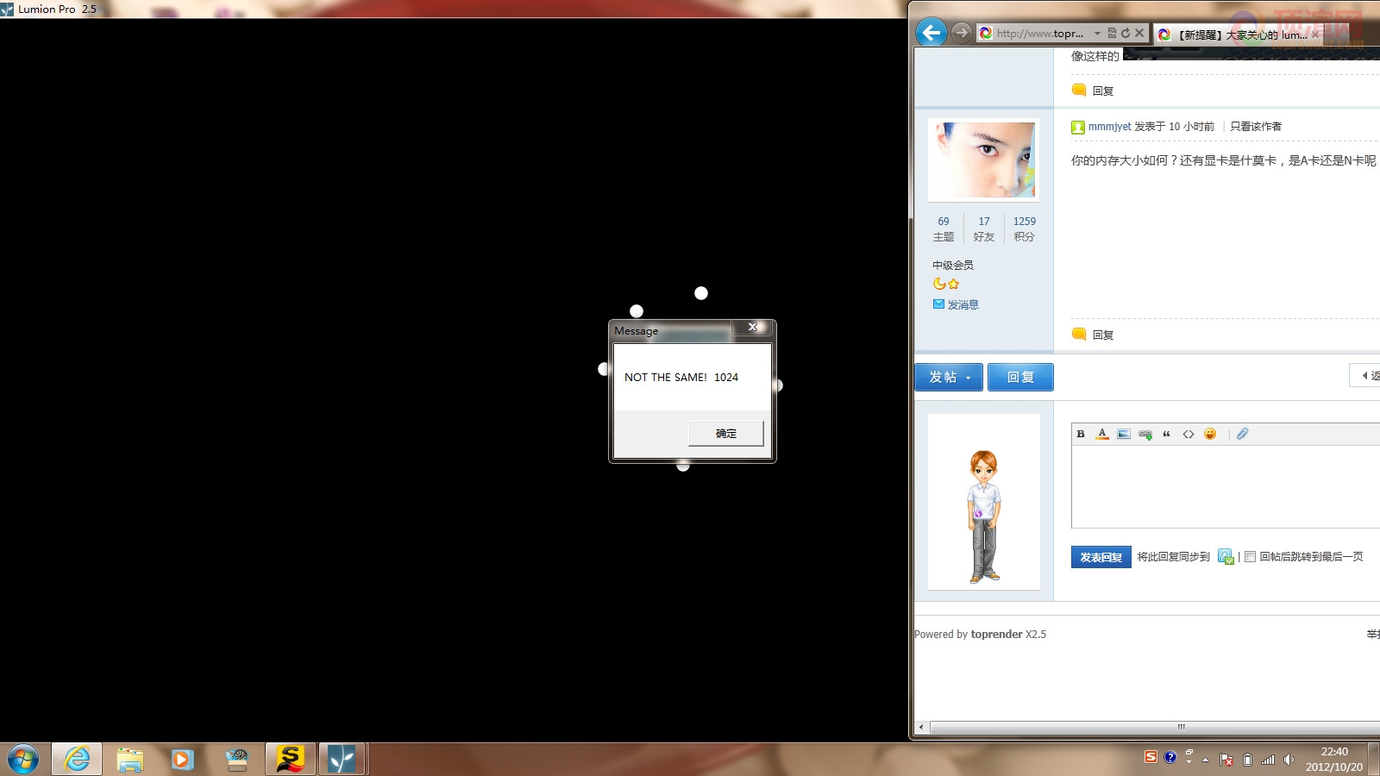Screen dimensions: 1380x776
Task: Click the 回复 link under mmmjyet's post
Action: [x=1093, y=335]
